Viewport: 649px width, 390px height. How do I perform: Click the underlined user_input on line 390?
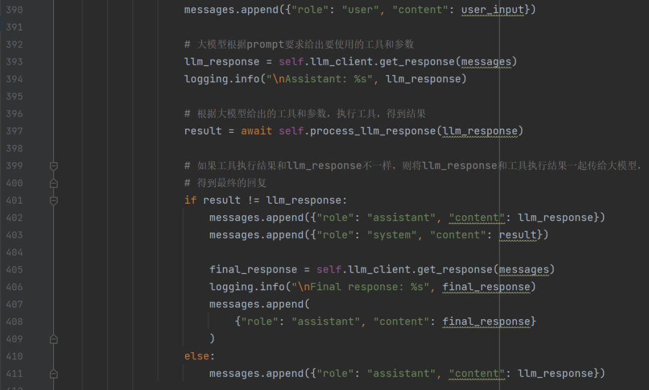(x=493, y=10)
